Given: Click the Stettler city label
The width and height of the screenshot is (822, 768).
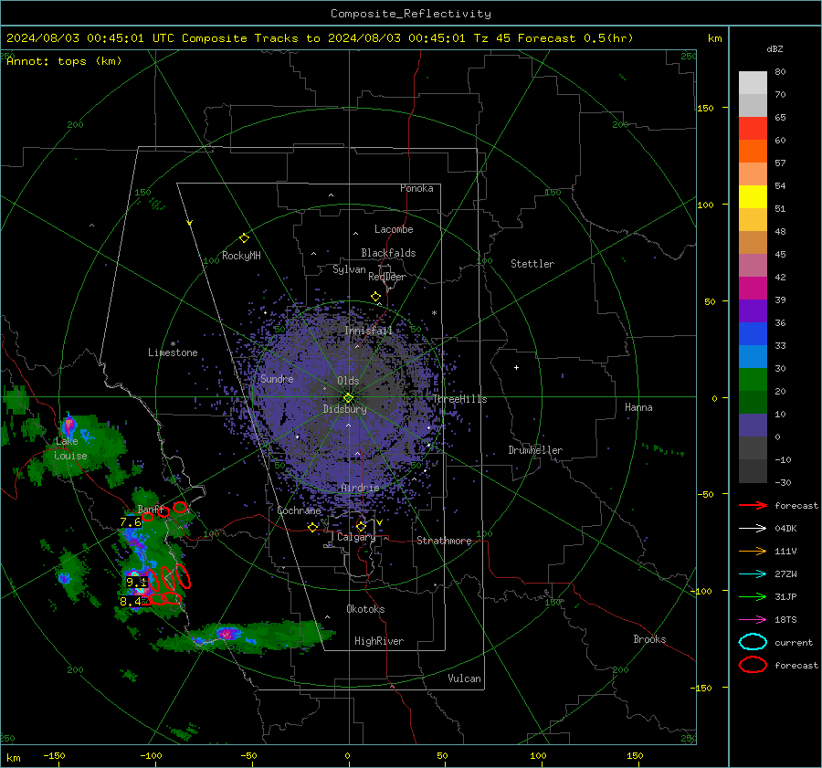Looking at the screenshot, I should coord(532,264).
